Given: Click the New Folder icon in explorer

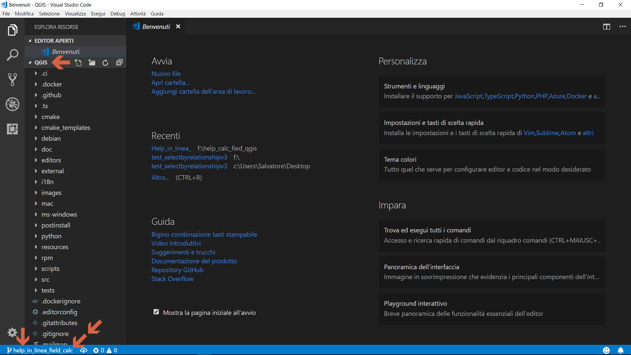Looking at the screenshot, I should (x=92, y=62).
